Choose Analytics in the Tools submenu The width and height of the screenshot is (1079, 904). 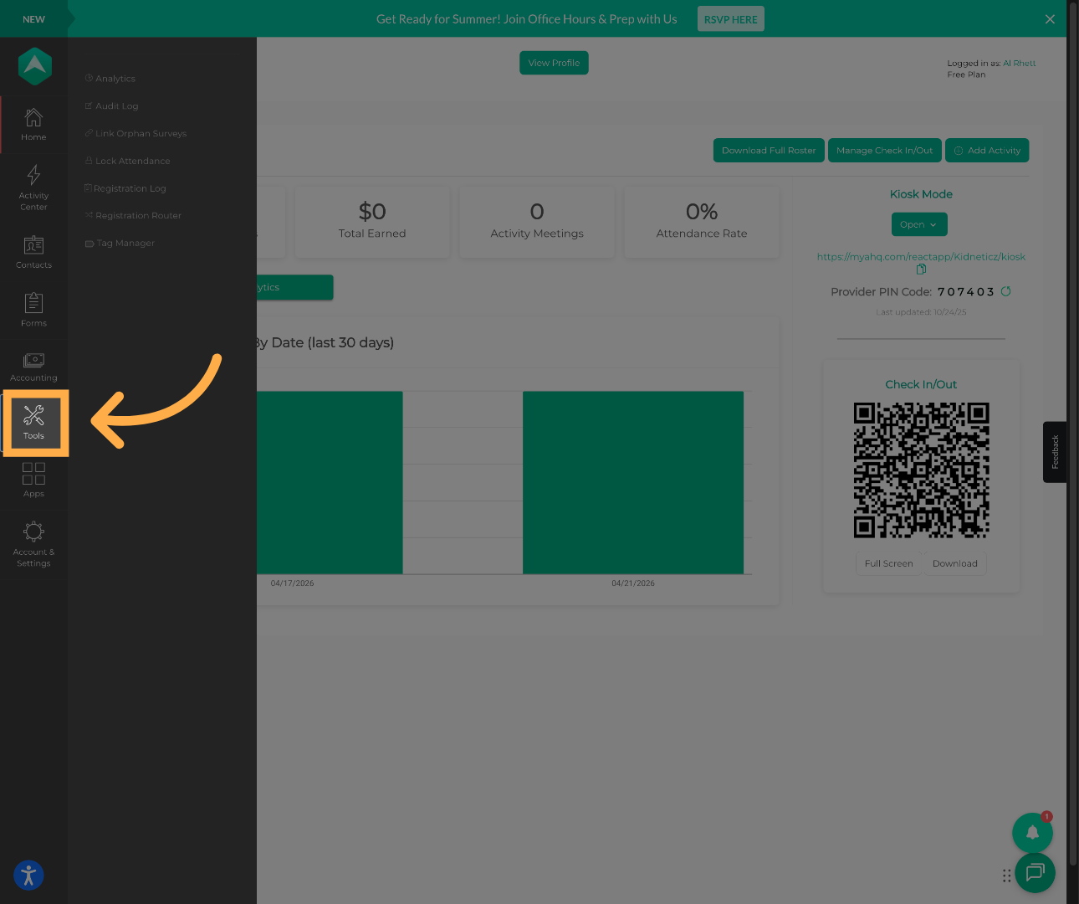tap(110, 79)
